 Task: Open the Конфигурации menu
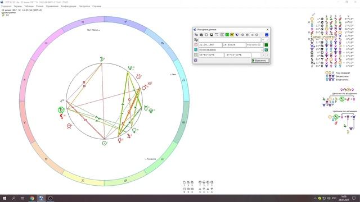[69, 6]
